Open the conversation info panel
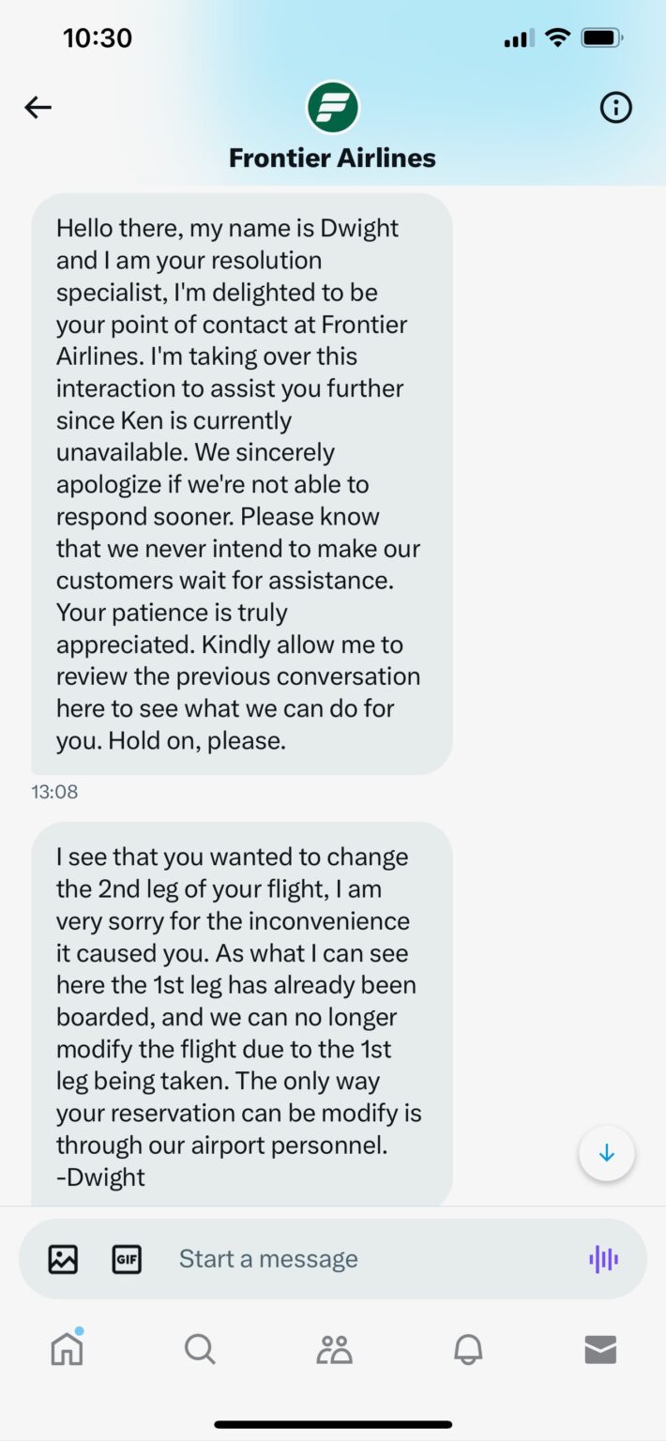Viewport: 666px width, 1441px height. tap(615, 107)
